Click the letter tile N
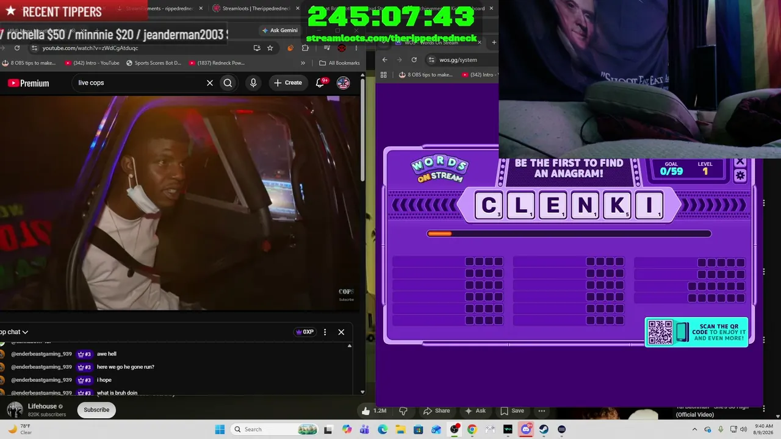Screen dimensions: 781x439 [x=585, y=206]
